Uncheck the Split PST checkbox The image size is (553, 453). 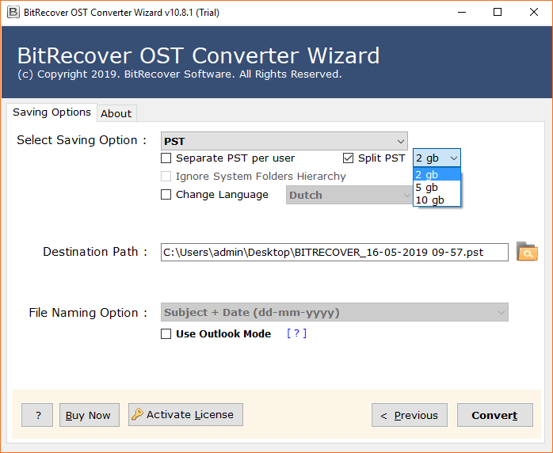(x=349, y=158)
